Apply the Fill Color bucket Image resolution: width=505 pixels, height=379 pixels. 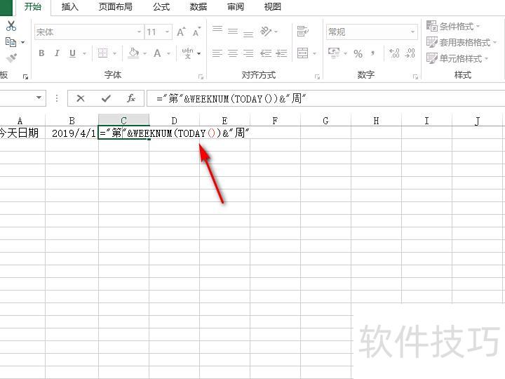tap(133, 53)
